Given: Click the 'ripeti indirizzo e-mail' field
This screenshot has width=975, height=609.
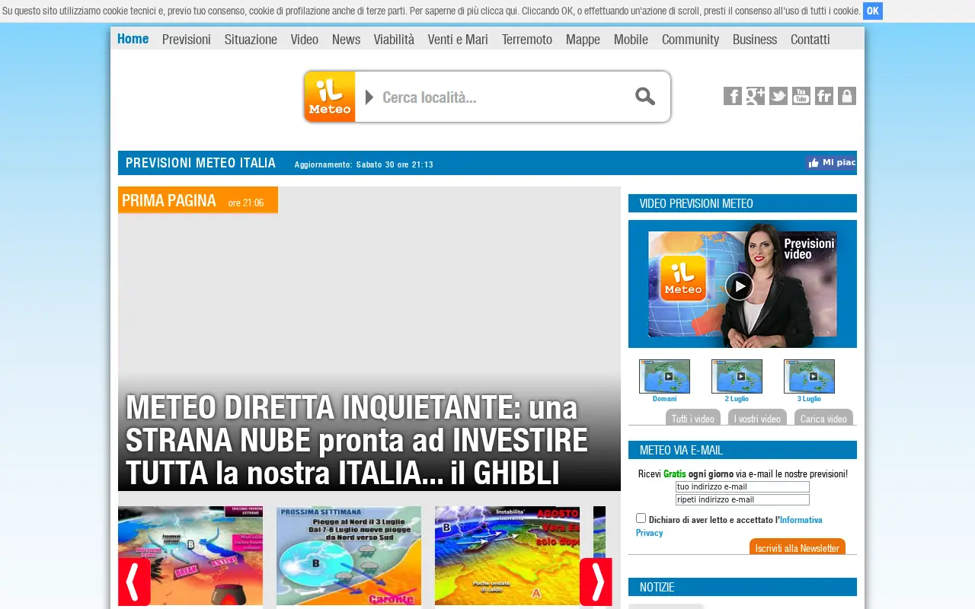Looking at the screenshot, I should [x=743, y=500].
